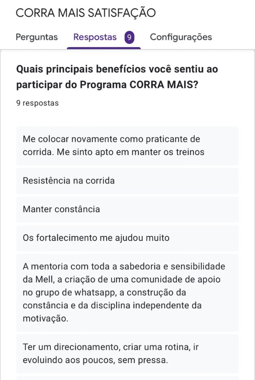
Task: Click the "9 respostas" count text
Action: pyautogui.click(x=37, y=103)
